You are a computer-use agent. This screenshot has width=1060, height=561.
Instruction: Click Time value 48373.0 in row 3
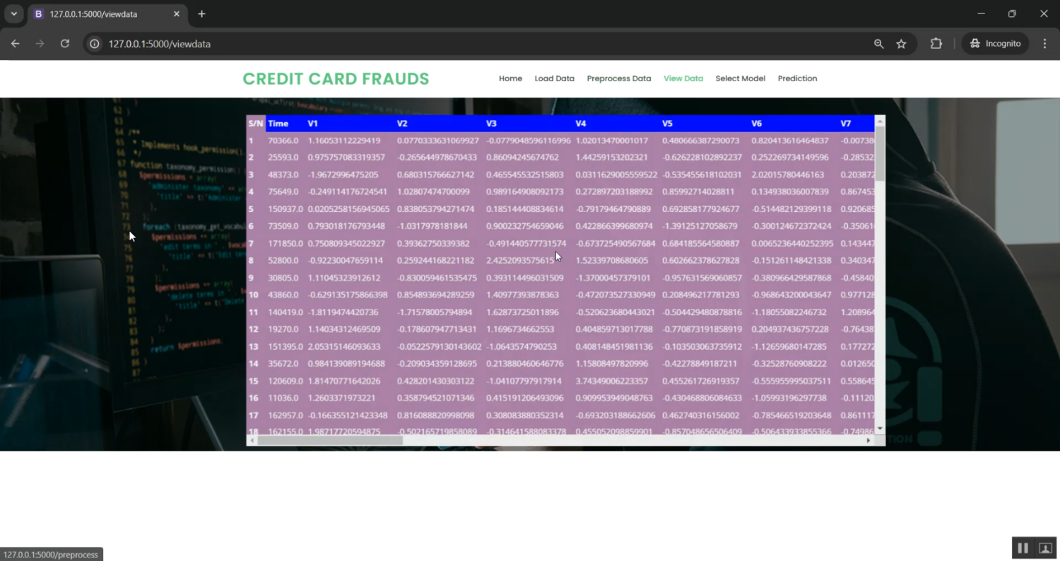283,175
